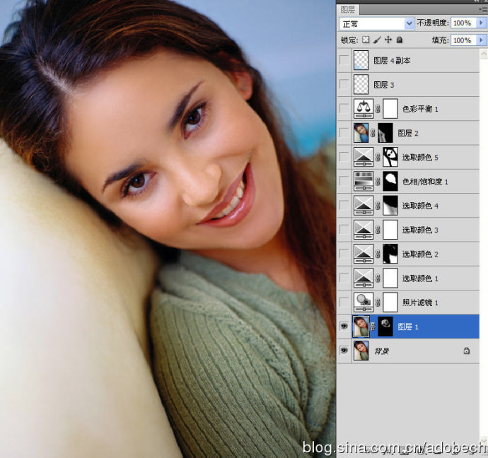Select Selective Color 2 adjustment icon
Image resolution: width=488 pixels, height=458 pixels.
[364, 254]
